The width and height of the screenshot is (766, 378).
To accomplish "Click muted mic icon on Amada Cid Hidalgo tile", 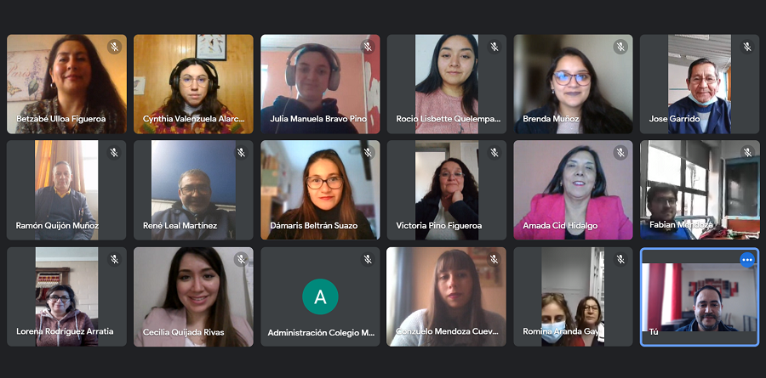I will (x=621, y=153).
